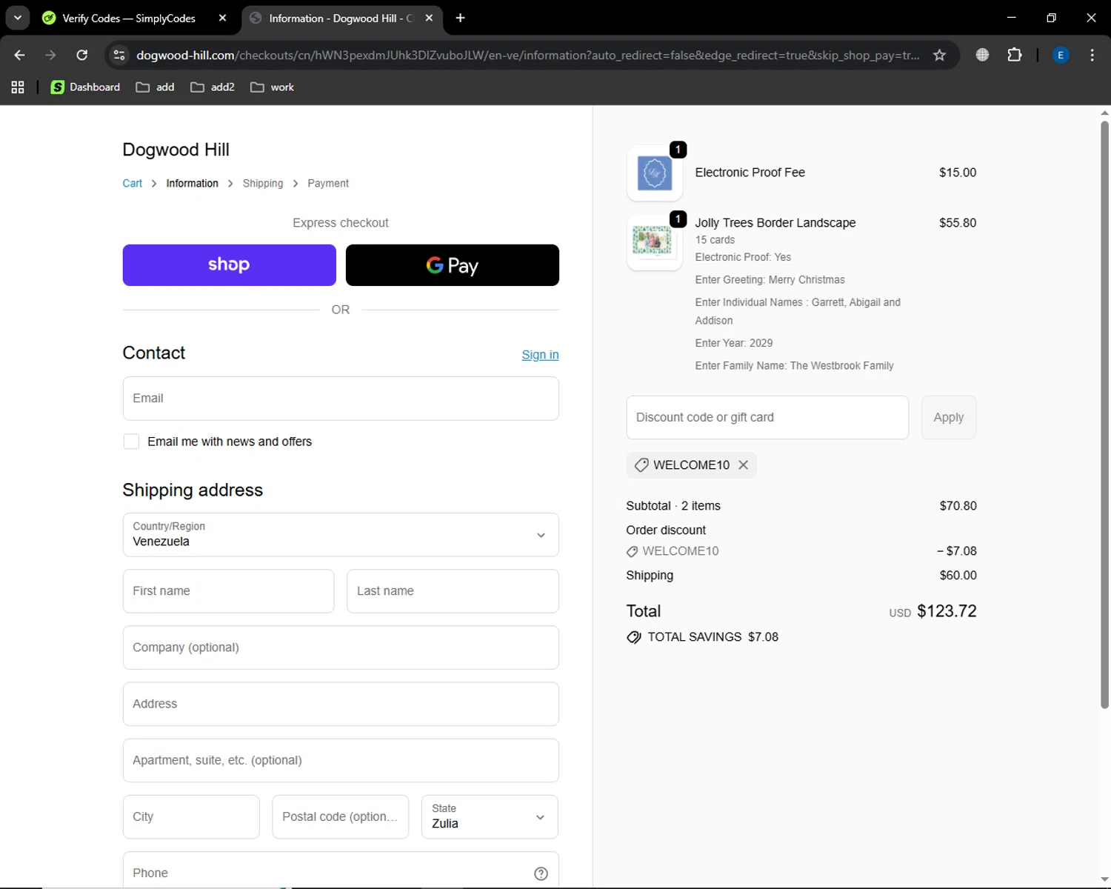Click the total savings tag icon
1111x889 pixels.
point(634,637)
